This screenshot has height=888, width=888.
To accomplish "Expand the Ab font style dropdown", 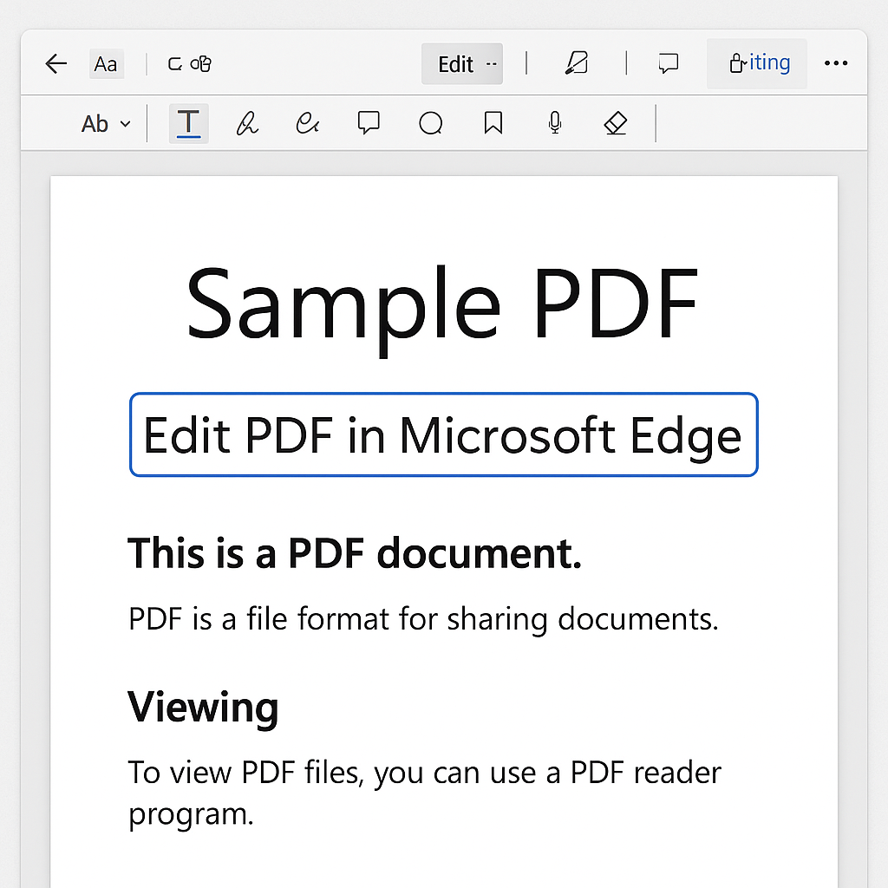I will pyautogui.click(x=105, y=123).
